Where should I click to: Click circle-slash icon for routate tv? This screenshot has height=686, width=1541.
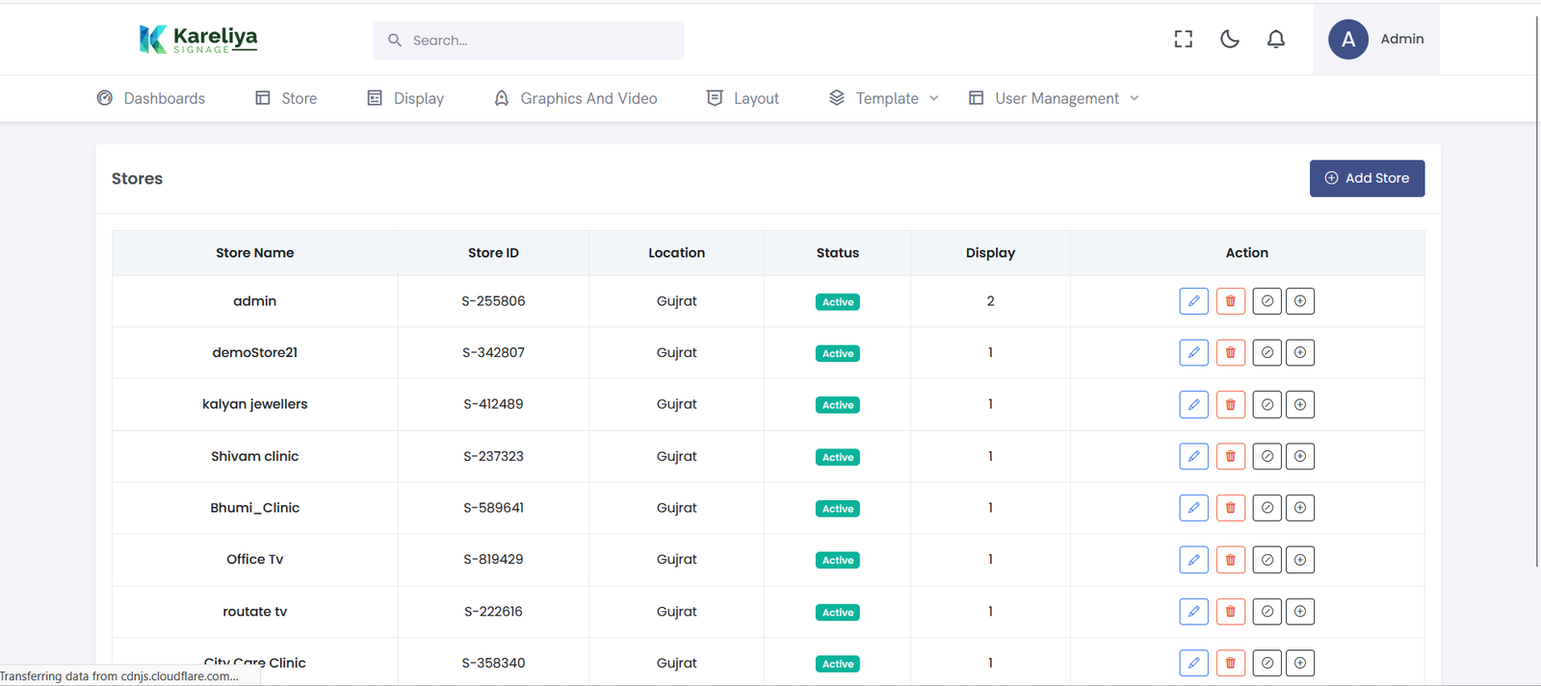tap(1267, 612)
